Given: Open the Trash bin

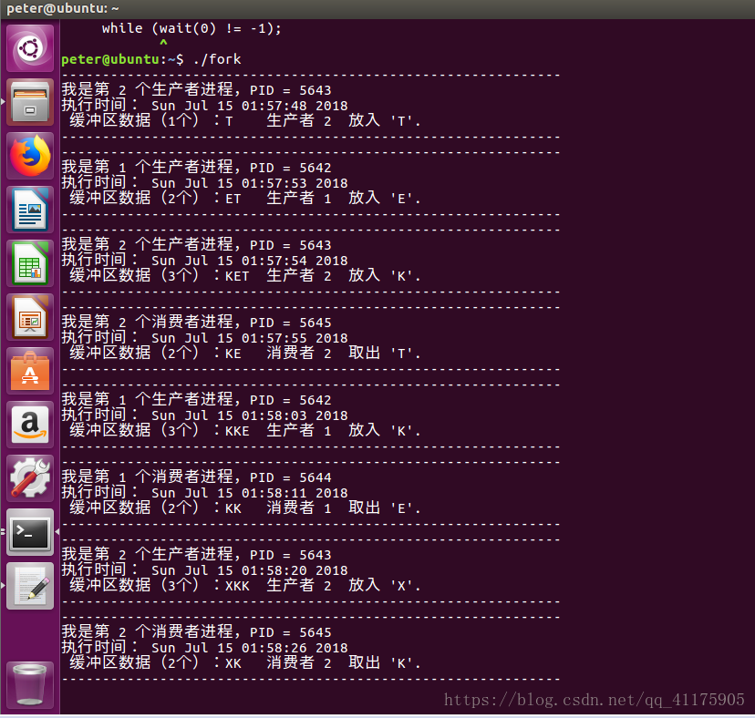Looking at the screenshot, I should point(30,685).
